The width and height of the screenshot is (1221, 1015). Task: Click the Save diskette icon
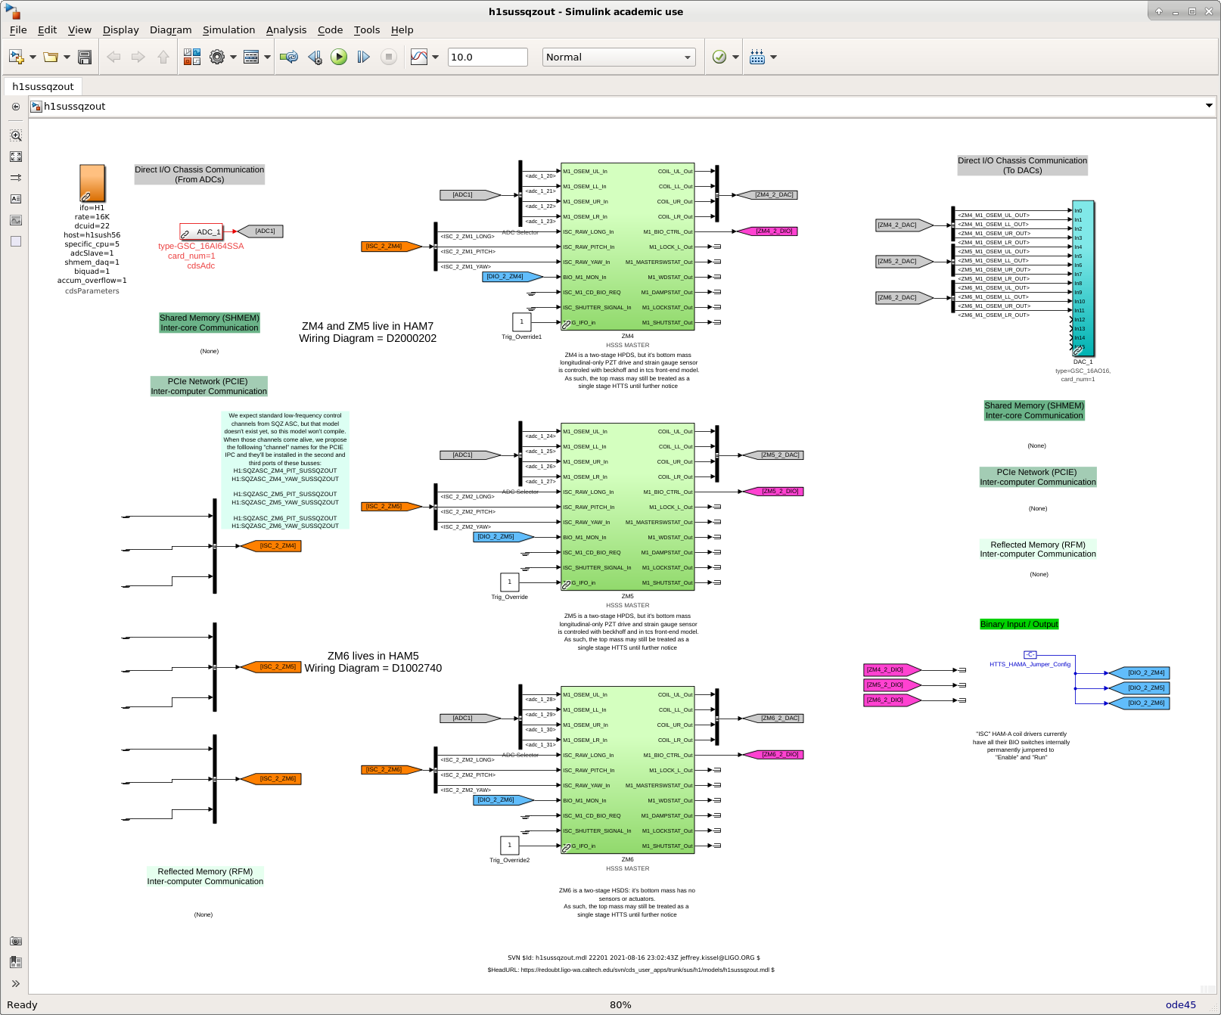85,57
